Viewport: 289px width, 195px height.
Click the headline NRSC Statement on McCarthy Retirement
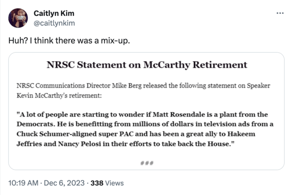click(147, 65)
